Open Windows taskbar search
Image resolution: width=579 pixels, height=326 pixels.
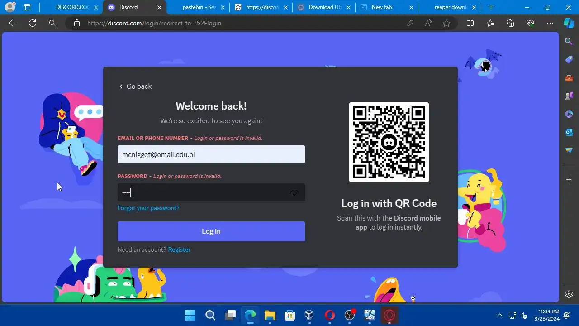click(210, 315)
